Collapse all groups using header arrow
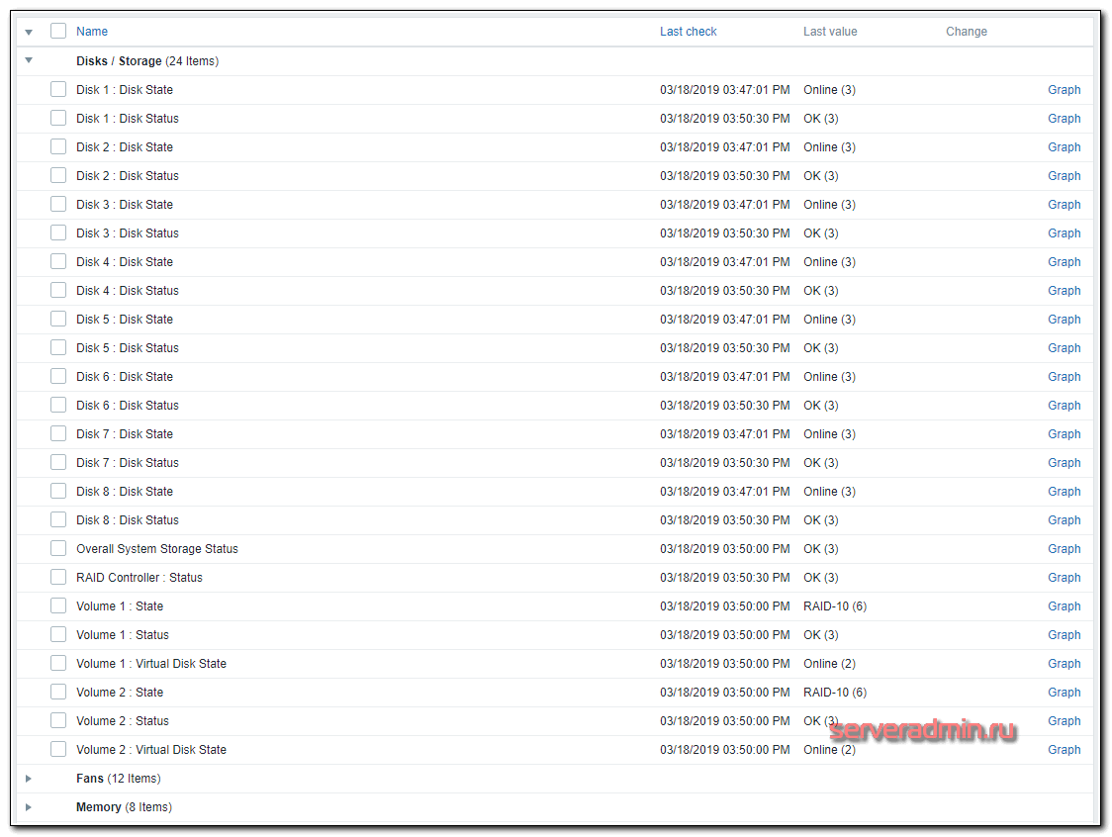1112x837 pixels. pyautogui.click(x=29, y=33)
